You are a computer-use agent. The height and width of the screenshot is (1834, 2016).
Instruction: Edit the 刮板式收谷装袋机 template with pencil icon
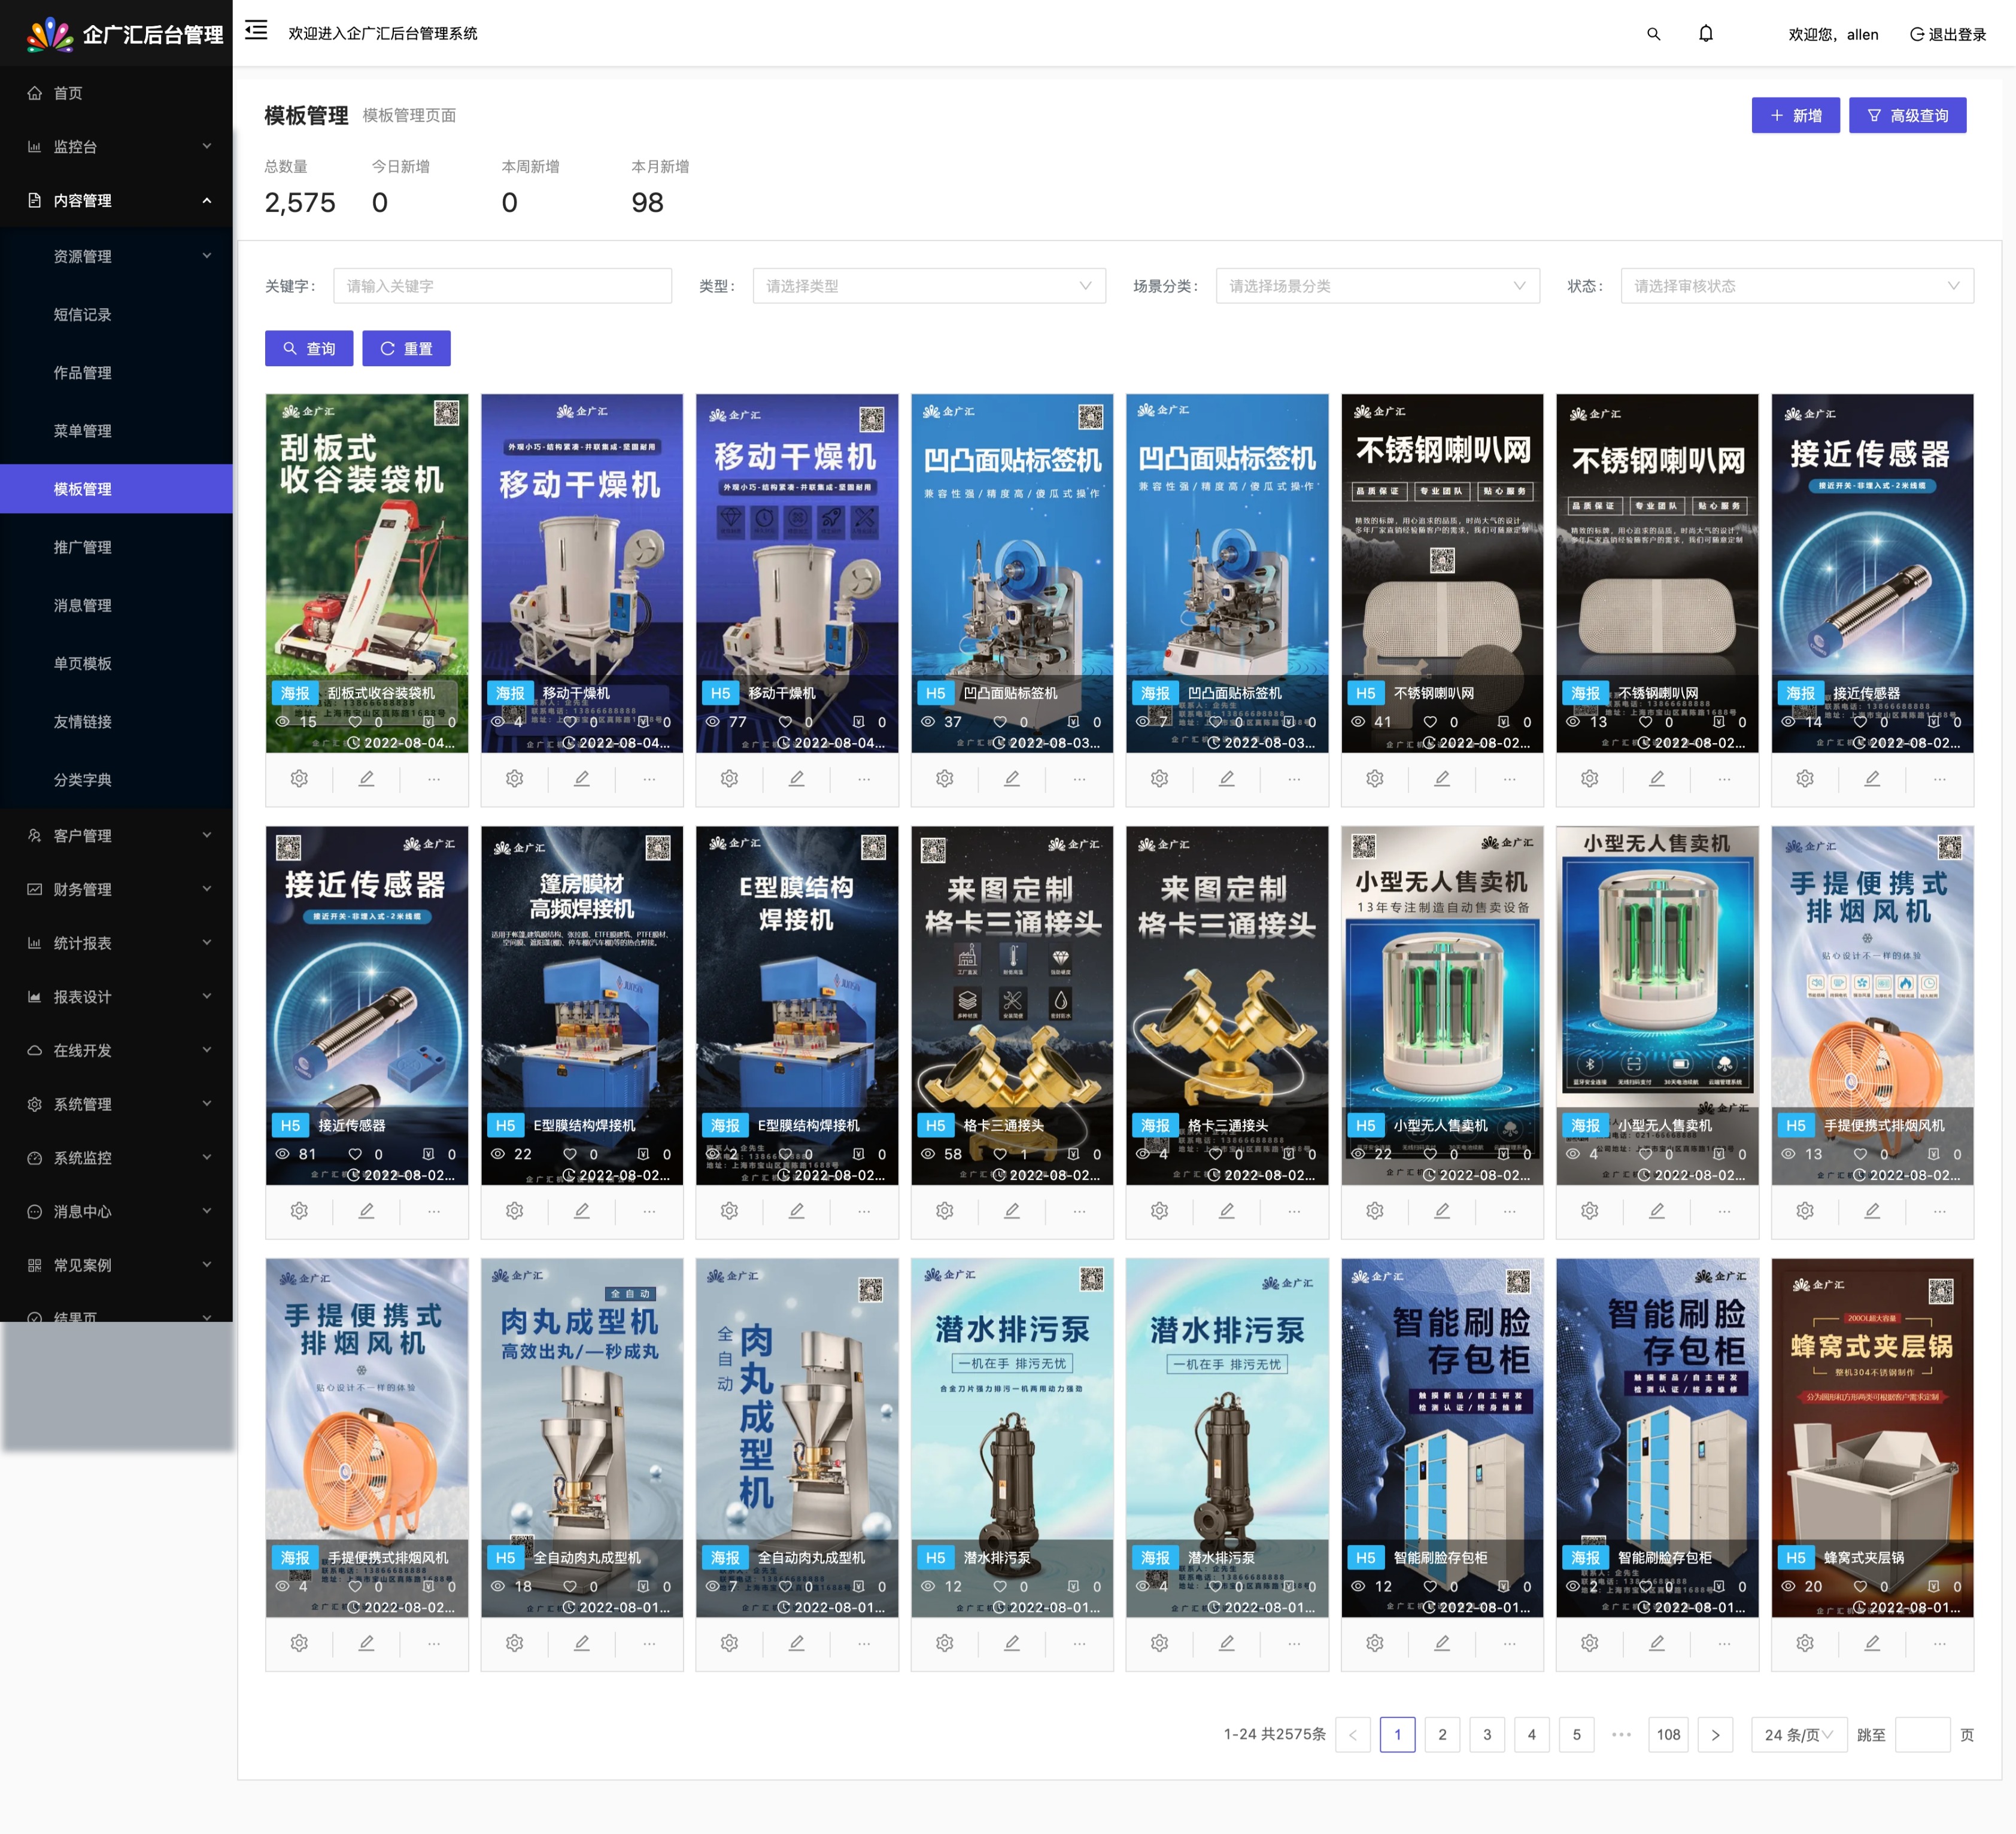[x=366, y=778]
